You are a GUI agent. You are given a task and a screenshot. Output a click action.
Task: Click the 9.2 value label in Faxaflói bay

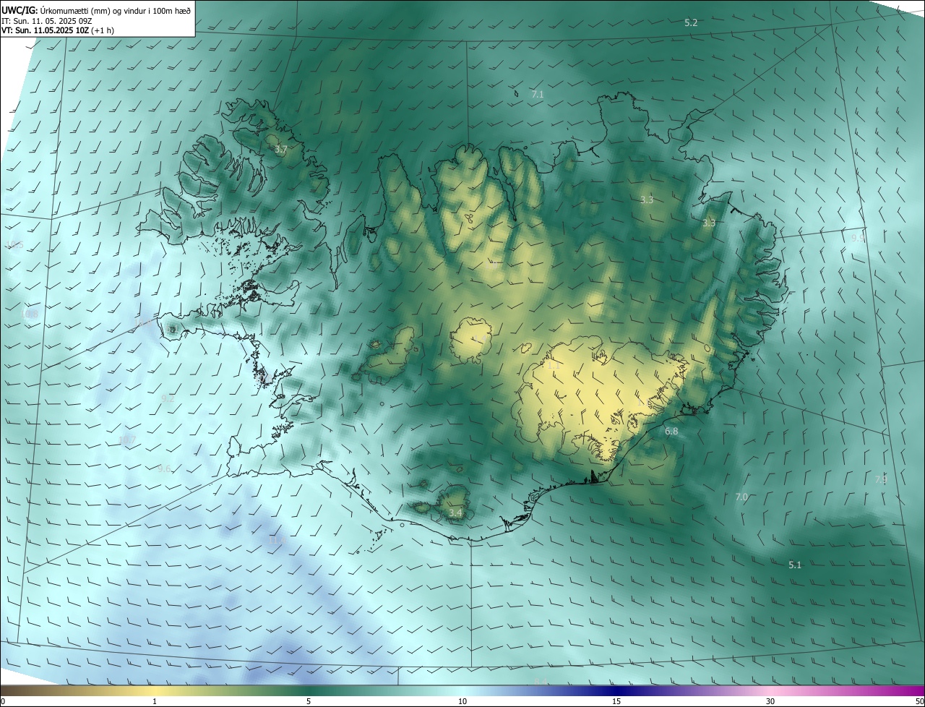tap(168, 399)
